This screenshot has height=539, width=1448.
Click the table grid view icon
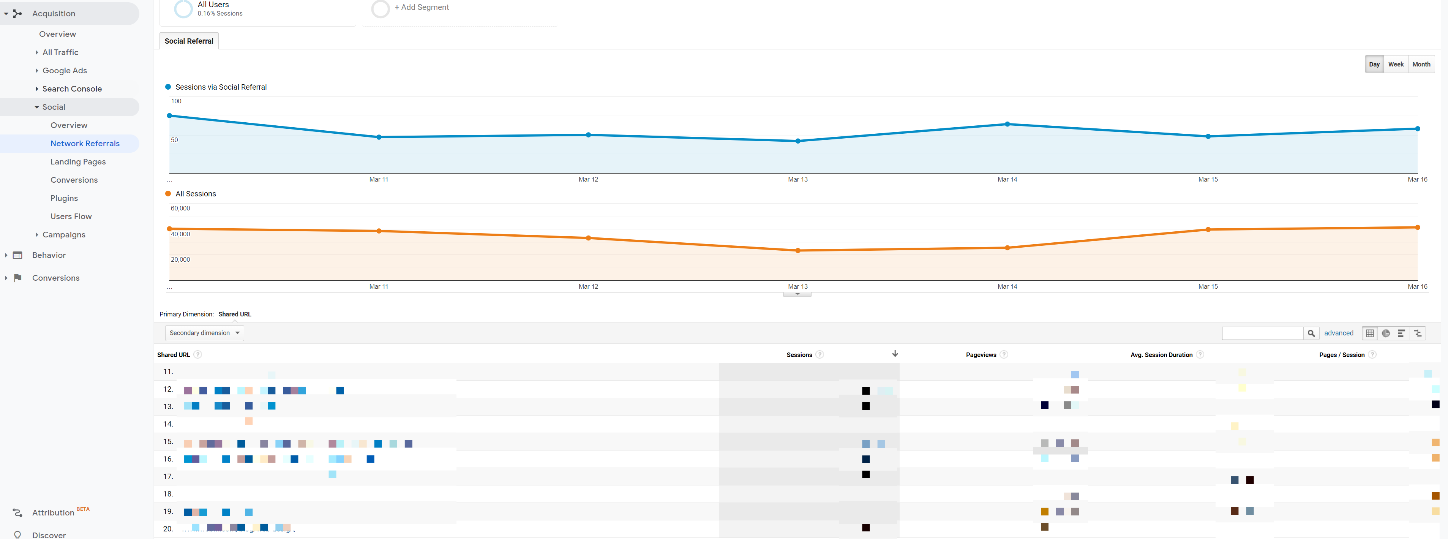click(x=1371, y=332)
